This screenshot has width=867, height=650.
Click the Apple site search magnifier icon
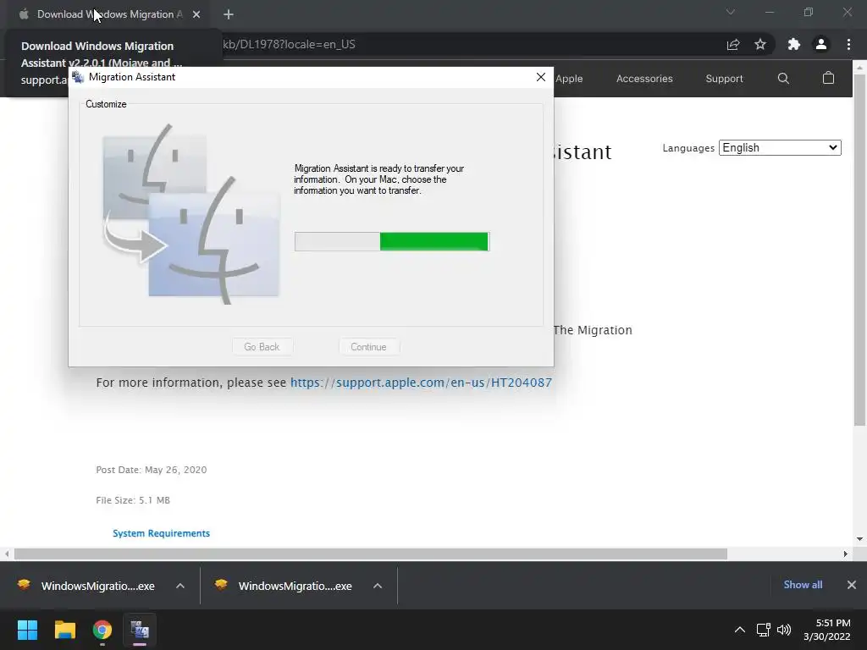(783, 79)
